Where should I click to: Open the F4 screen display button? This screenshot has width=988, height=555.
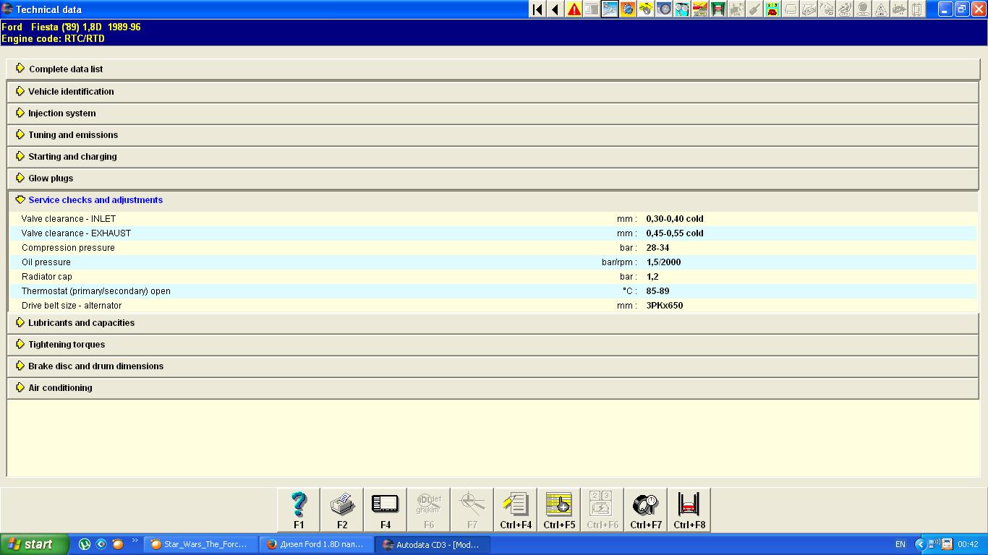point(385,509)
